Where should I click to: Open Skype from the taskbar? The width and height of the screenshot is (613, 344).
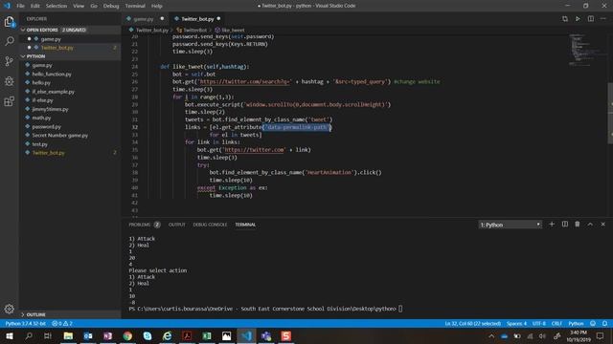[148, 335]
